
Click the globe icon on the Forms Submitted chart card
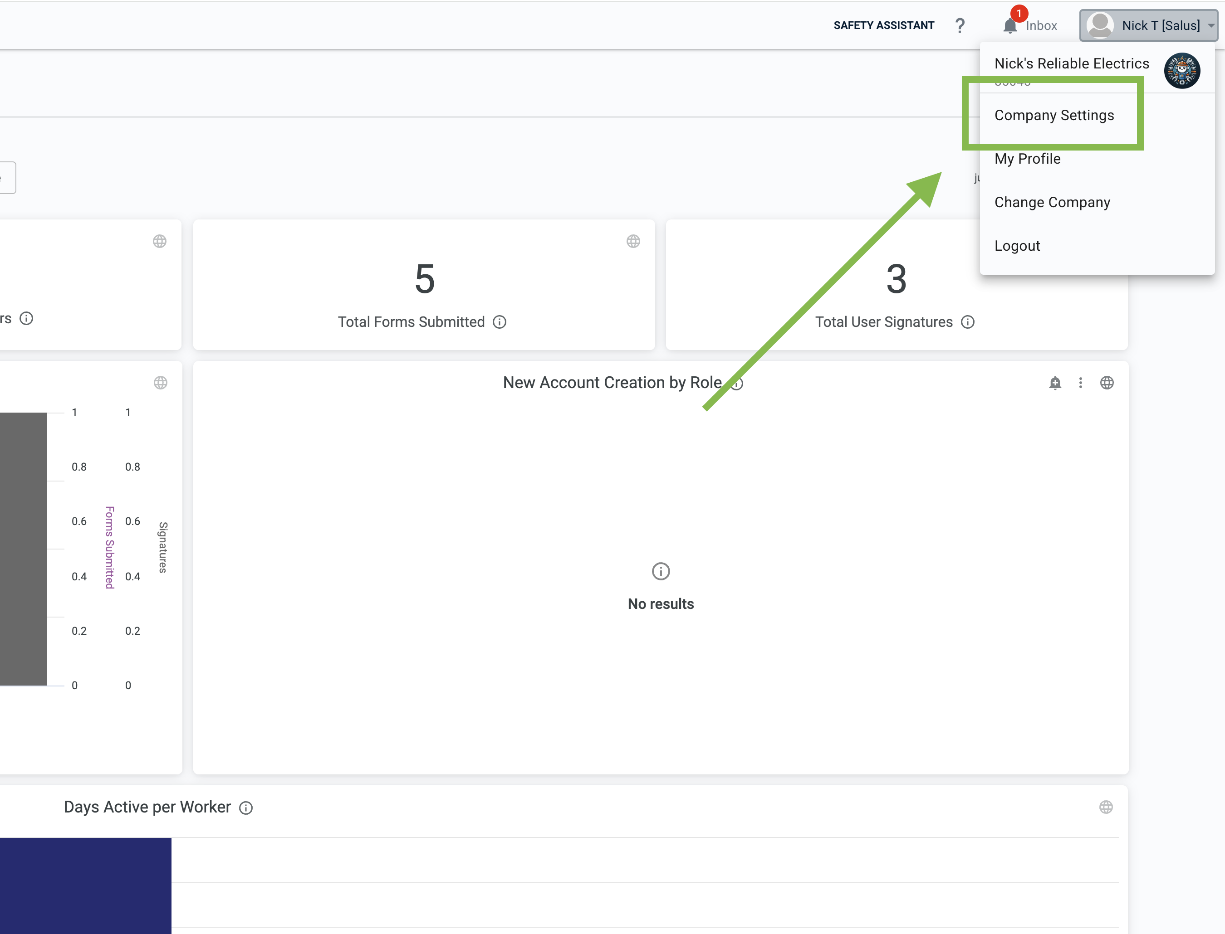(160, 383)
